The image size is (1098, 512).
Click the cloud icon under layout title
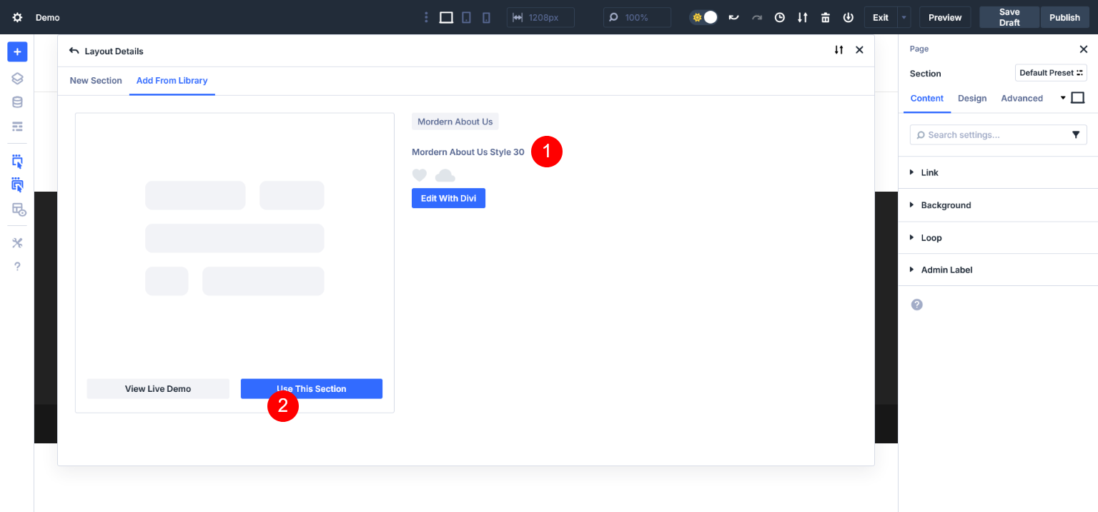point(445,175)
